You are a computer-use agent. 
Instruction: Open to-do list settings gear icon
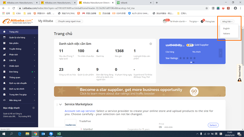click(151, 44)
